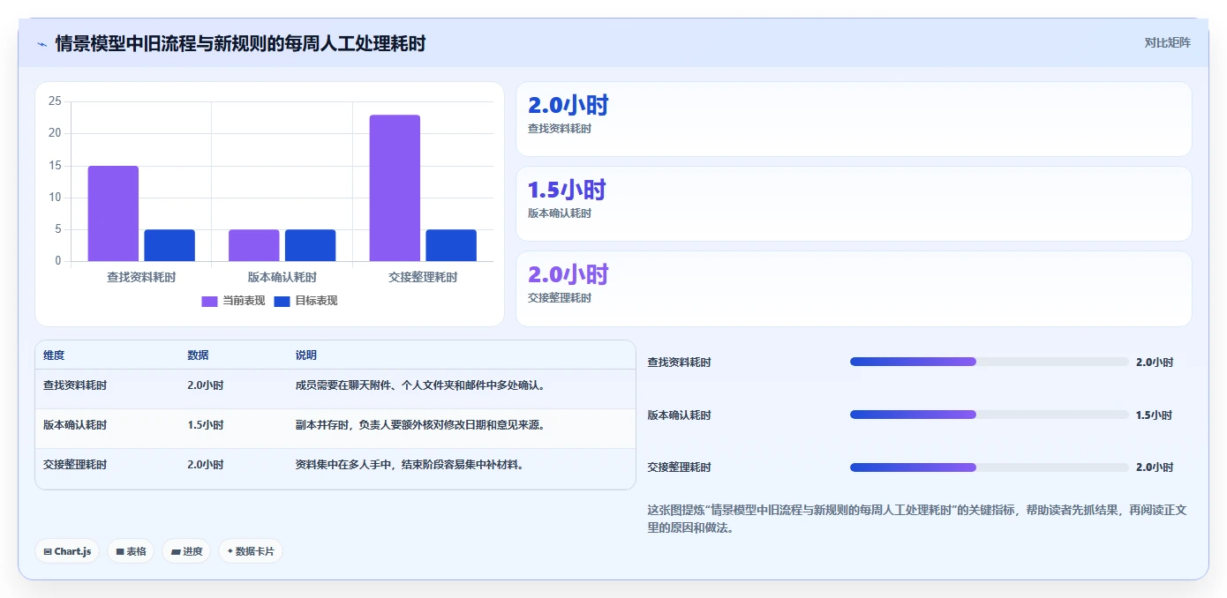Click the 对比矩阵 label in header

(x=1167, y=42)
